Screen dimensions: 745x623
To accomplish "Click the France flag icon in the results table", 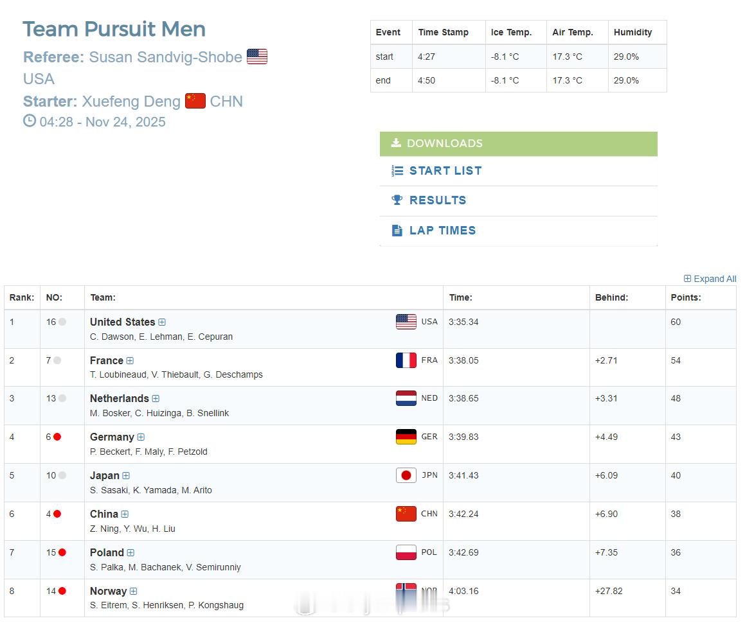I will point(406,360).
